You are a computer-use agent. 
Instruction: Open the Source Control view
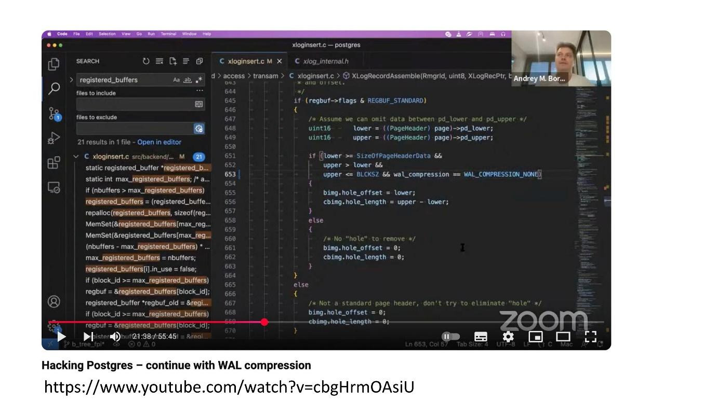point(54,114)
